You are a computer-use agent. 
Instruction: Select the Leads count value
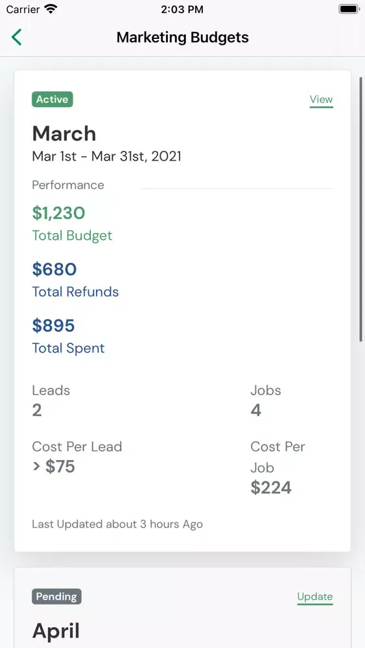tap(37, 410)
